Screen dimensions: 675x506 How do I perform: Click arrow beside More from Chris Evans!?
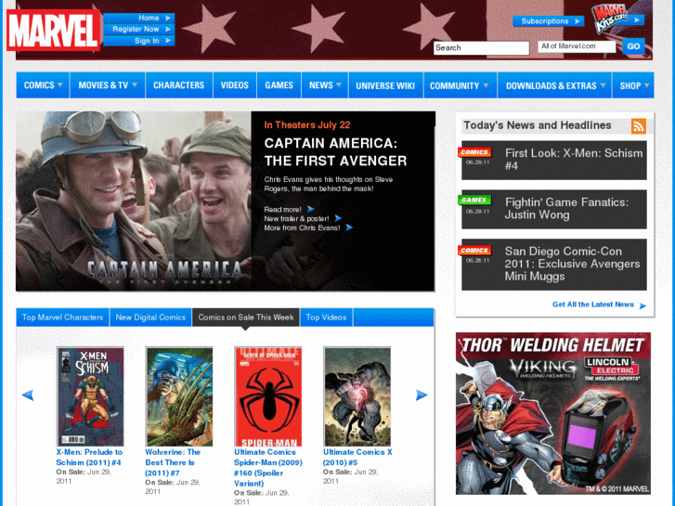click(x=349, y=227)
